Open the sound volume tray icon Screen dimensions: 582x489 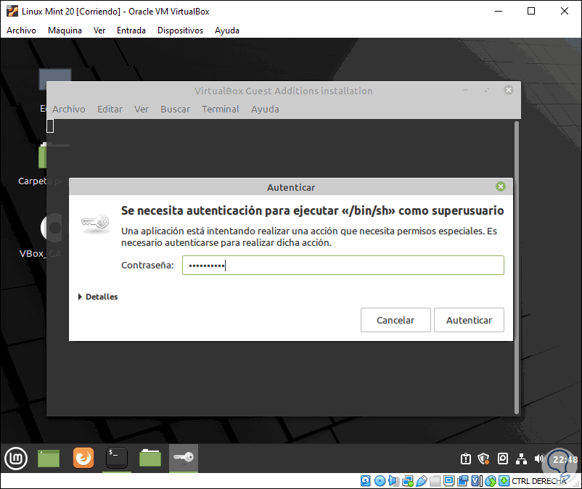click(539, 459)
